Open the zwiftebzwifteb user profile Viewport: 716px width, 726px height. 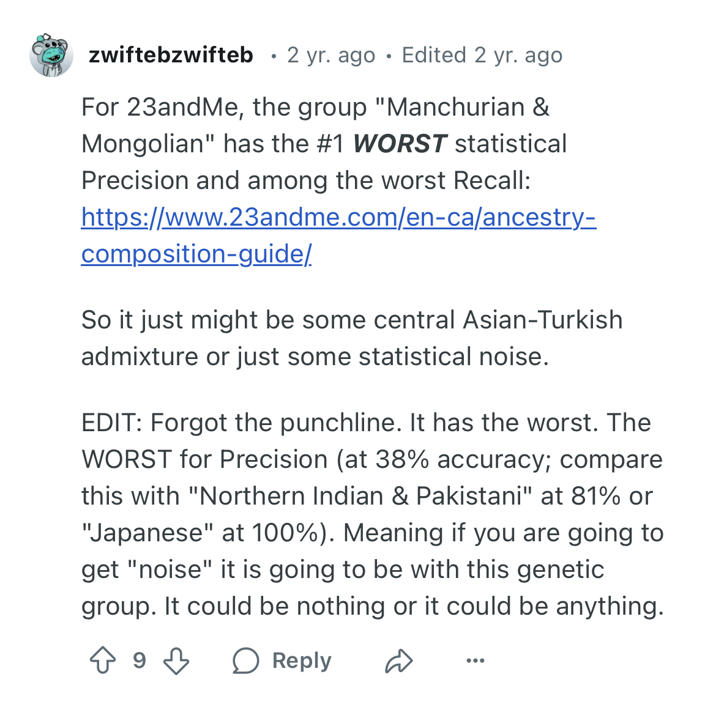click(171, 55)
